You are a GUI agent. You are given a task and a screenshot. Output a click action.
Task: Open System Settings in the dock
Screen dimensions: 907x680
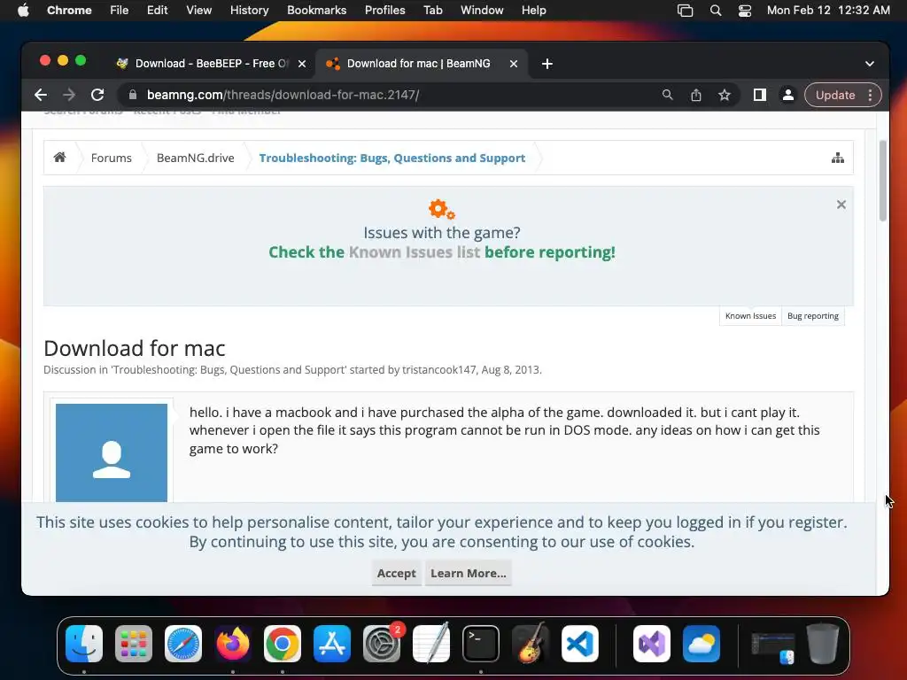coord(382,644)
